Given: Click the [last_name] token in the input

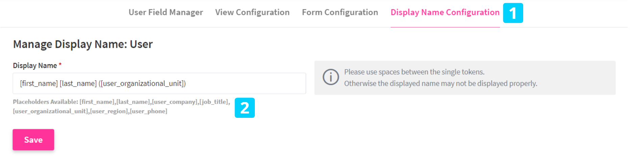Looking at the screenshot, I should pyautogui.click(x=78, y=83).
